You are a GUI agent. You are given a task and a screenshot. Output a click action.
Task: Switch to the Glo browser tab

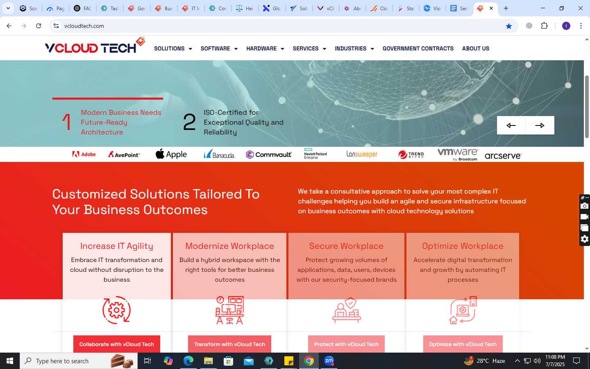tap(272, 8)
